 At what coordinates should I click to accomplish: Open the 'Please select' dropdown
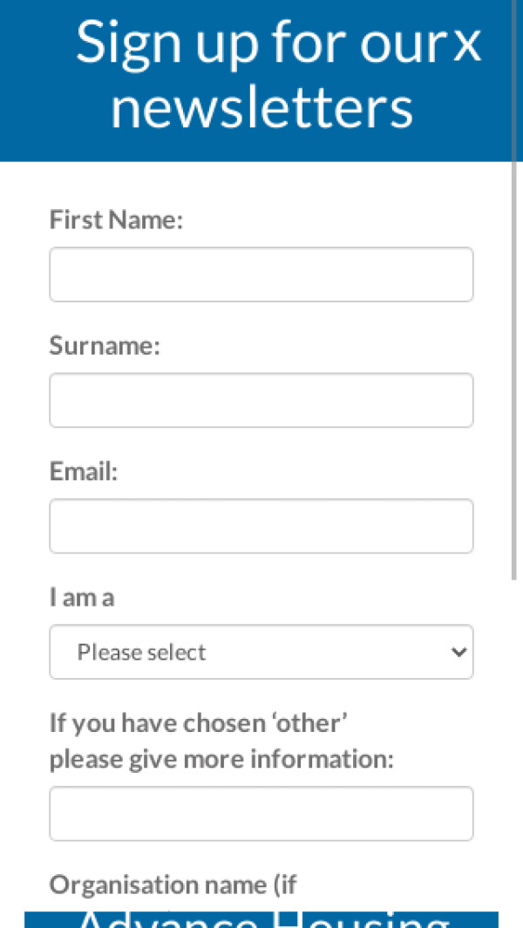click(261, 652)
